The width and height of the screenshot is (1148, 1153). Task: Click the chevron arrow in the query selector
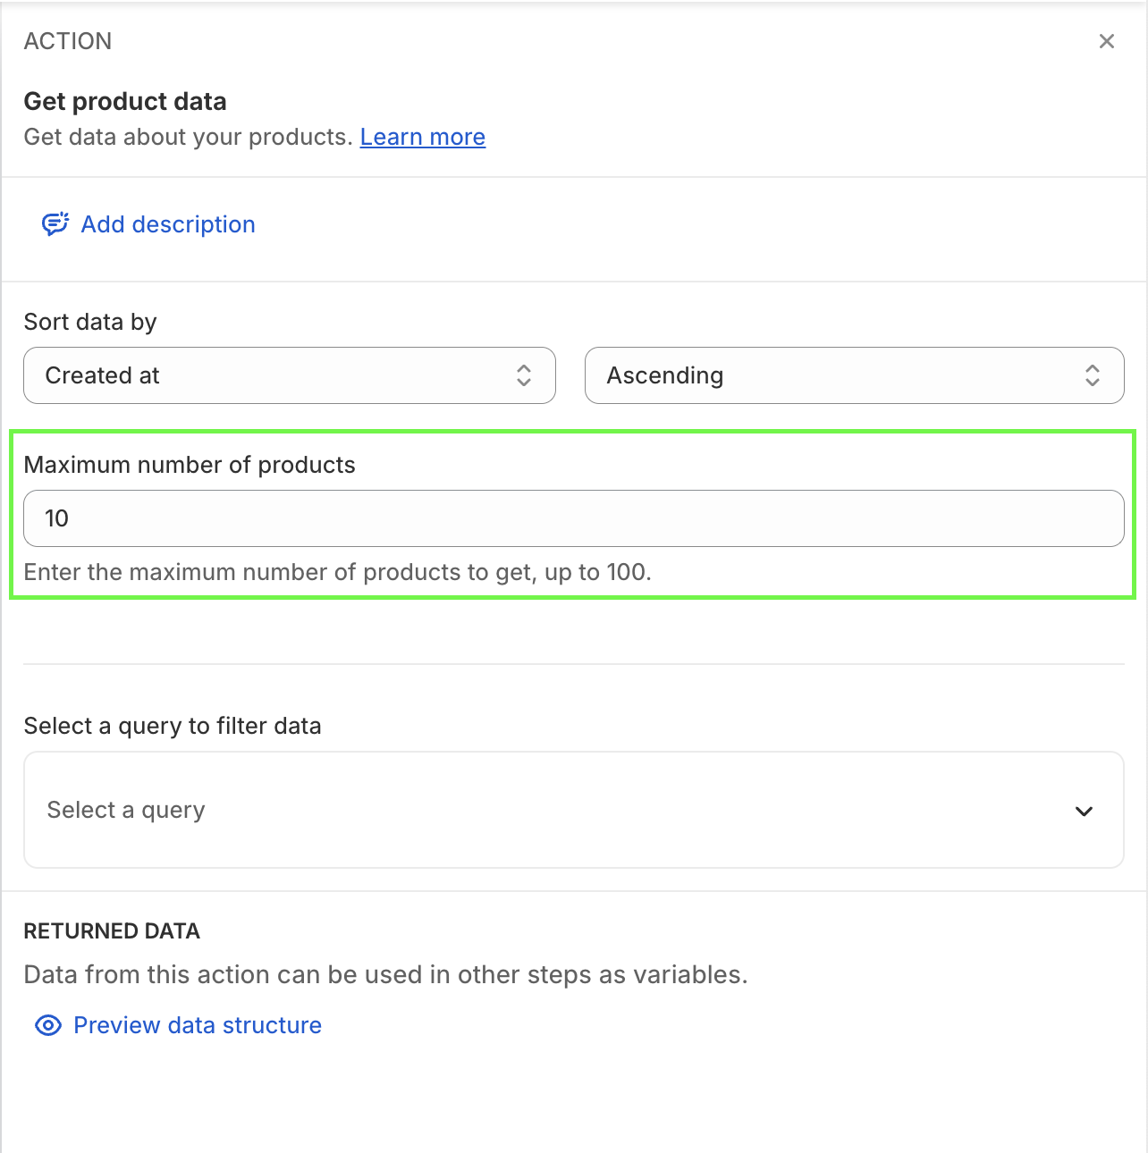1084,811
